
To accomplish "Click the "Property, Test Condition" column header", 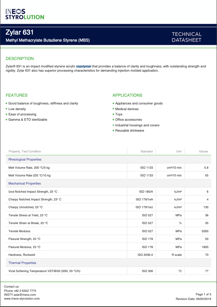I will click(25, 151).
